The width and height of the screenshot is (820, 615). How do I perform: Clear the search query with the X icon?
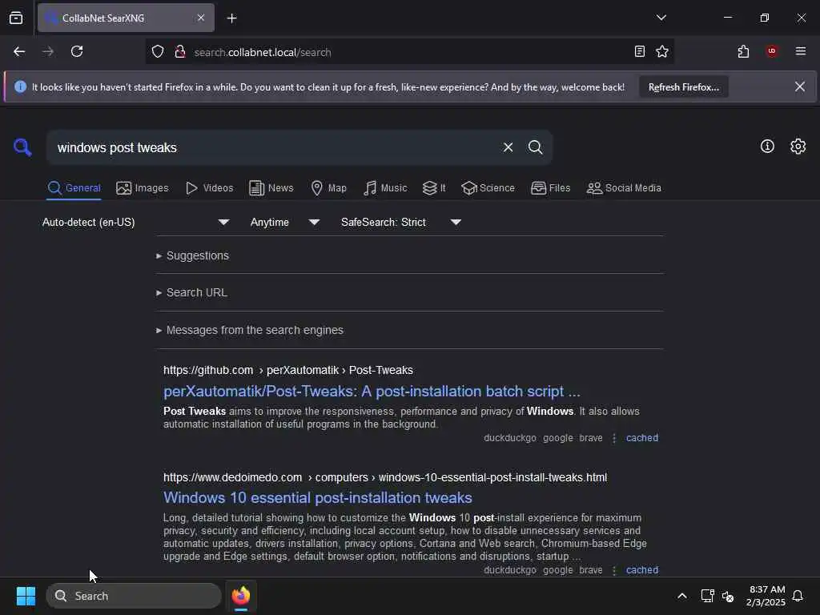[x=508, y=147]
